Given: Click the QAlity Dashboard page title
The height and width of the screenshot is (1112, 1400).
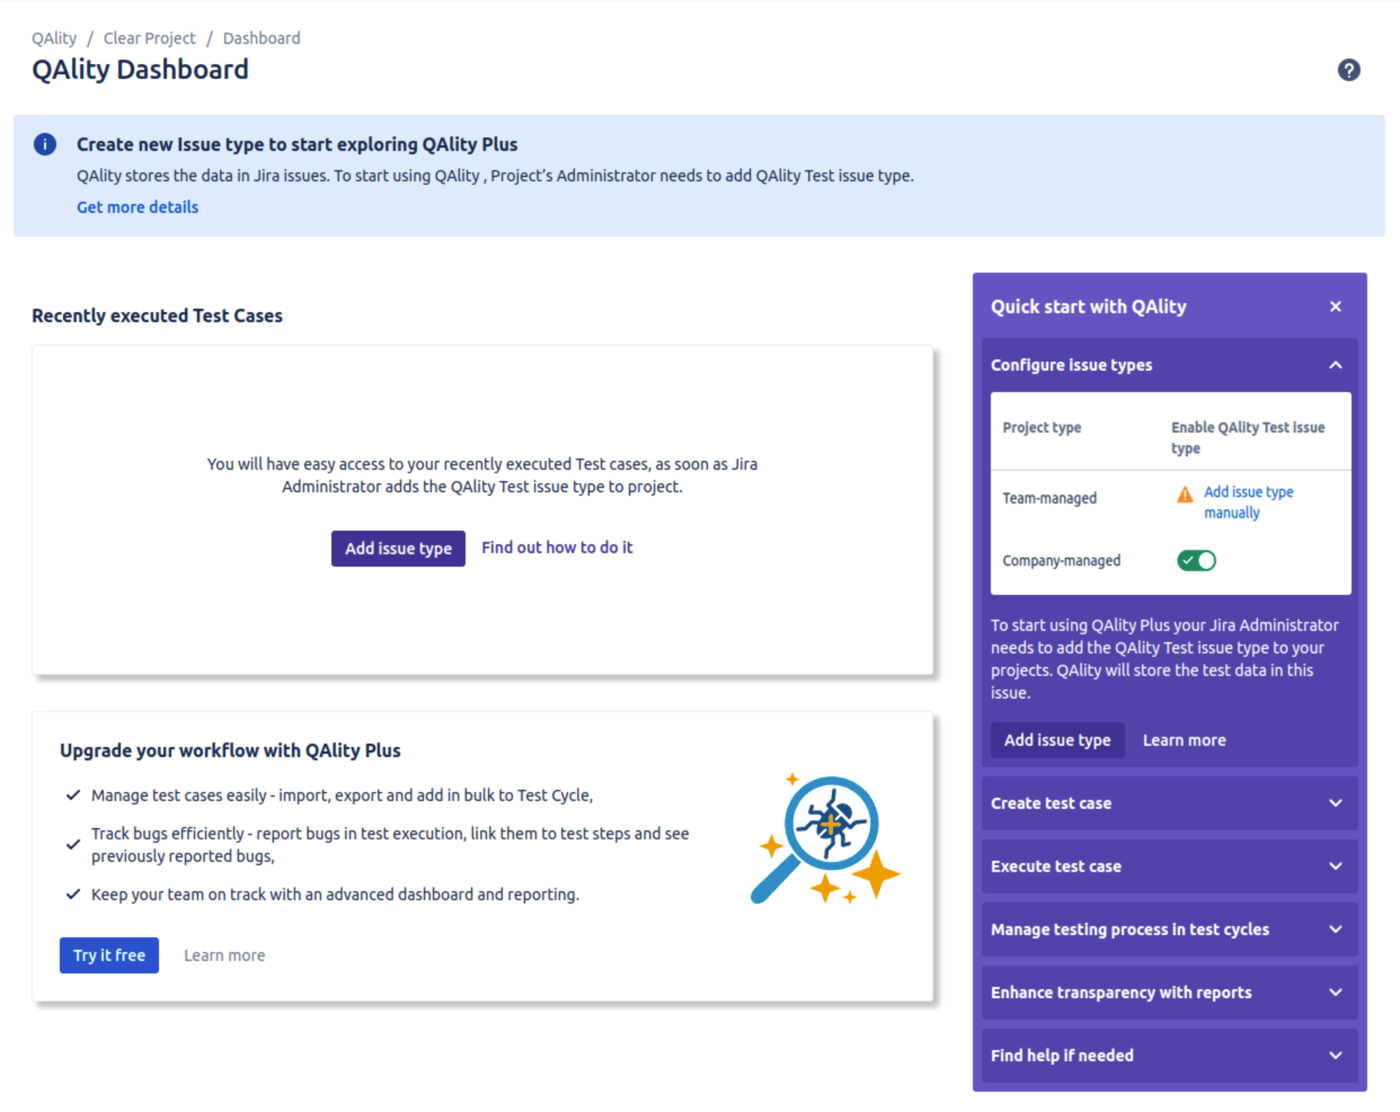Looking at the screenshot, I should point(140,69).
